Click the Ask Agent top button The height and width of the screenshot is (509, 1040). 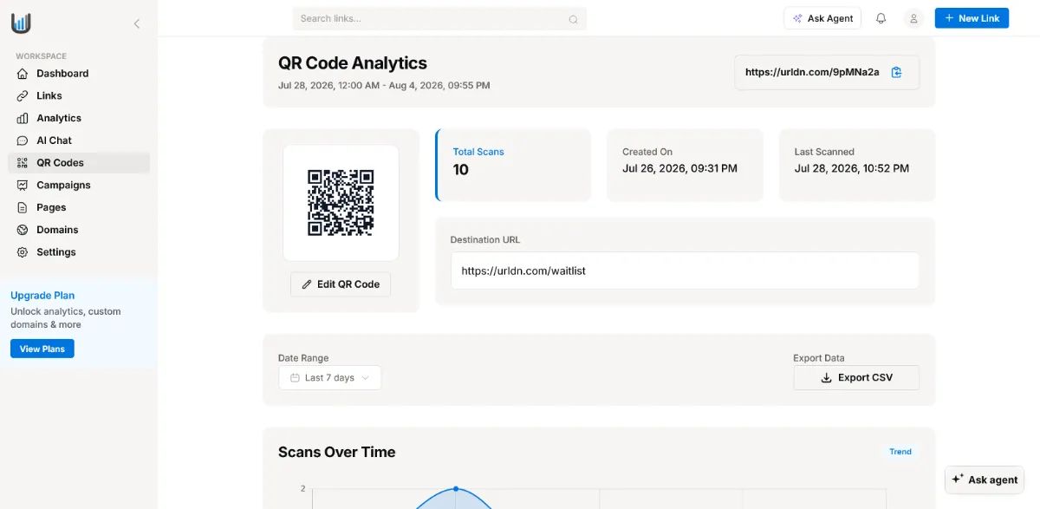click(x=822, y=18)
